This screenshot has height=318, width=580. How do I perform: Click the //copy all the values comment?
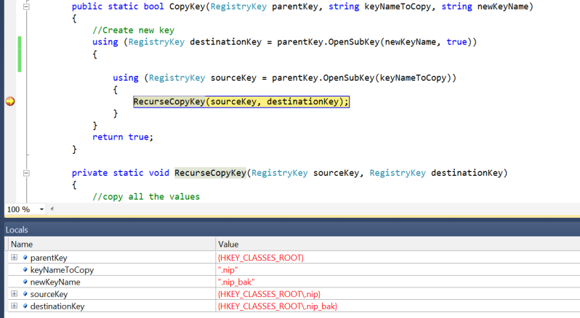(146, 197)
